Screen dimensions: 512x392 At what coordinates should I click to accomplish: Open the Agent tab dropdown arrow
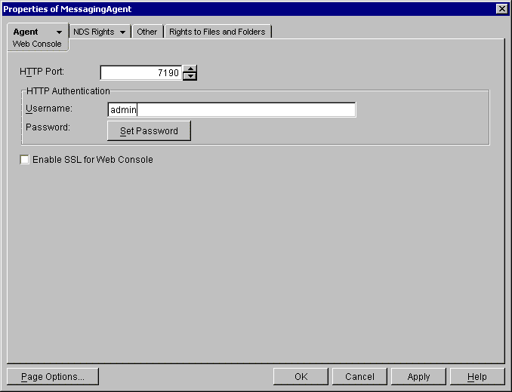(59, 32)
